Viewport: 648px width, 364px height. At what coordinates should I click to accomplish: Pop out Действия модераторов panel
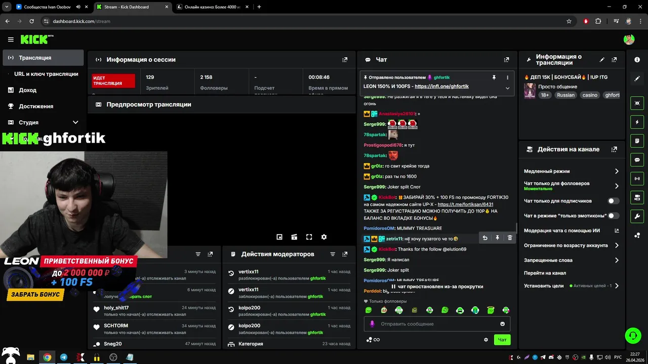click(345, 254)
